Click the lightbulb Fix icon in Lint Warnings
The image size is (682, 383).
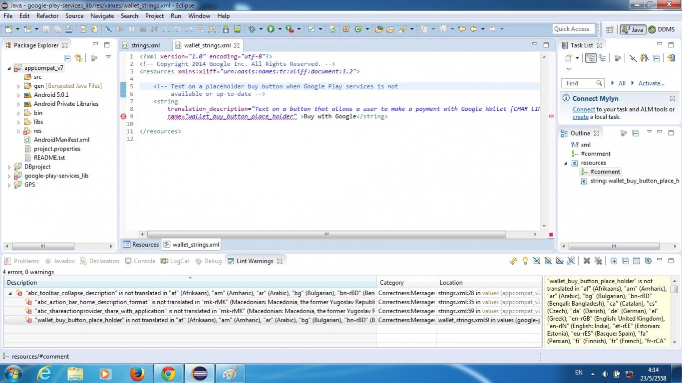[525, 261]
